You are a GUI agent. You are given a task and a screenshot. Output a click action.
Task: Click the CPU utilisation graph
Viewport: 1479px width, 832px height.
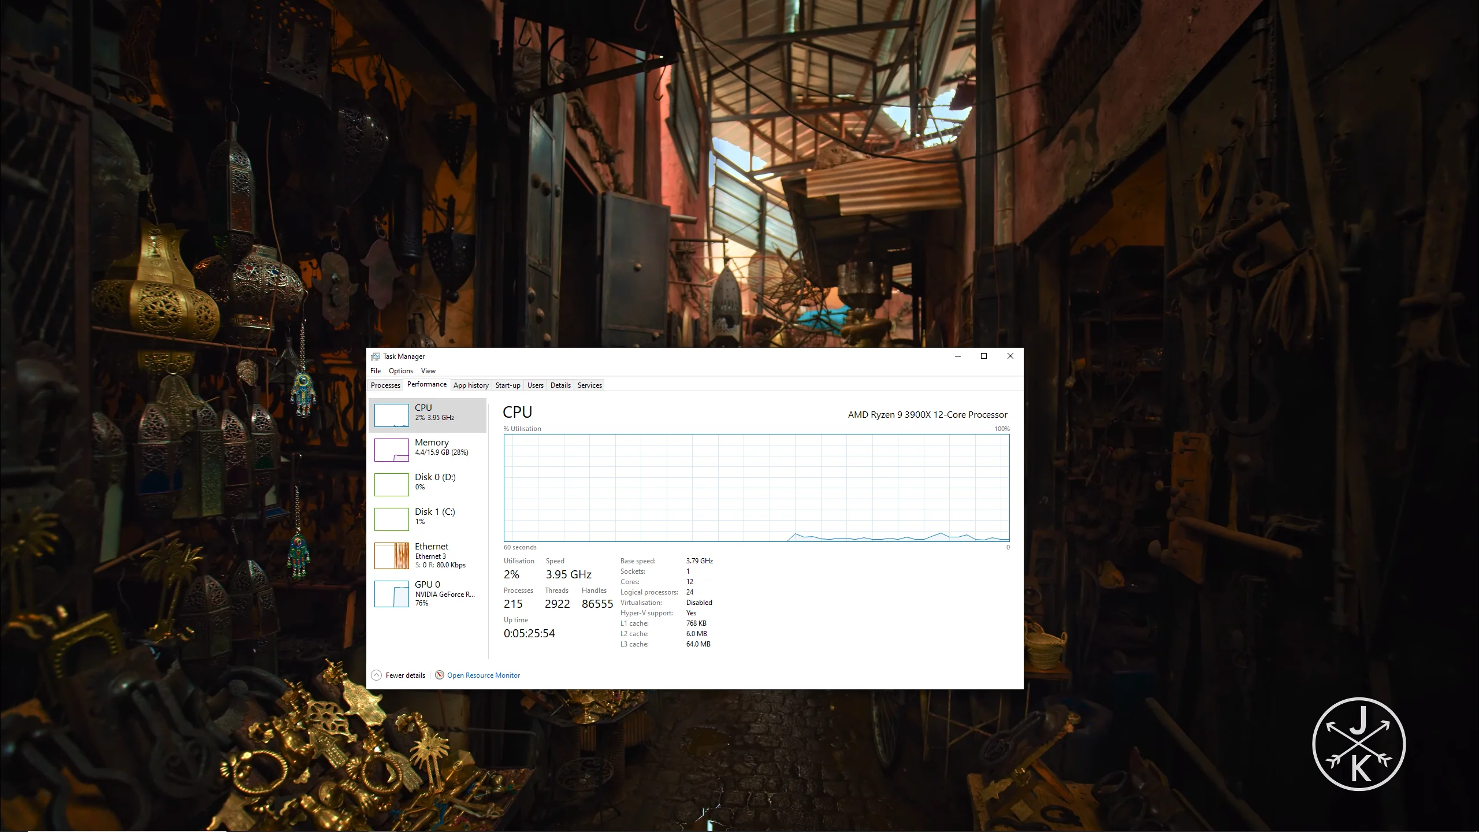point(757,488)
